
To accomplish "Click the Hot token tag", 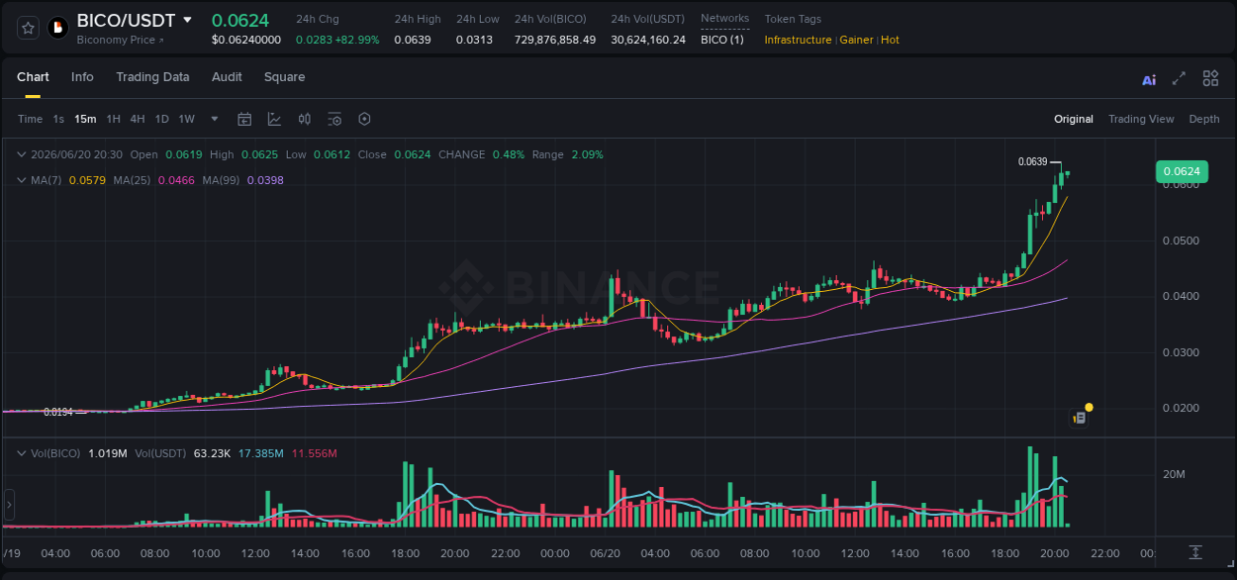I will click(x=890, y=40).
